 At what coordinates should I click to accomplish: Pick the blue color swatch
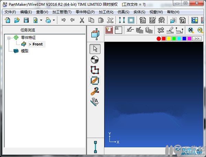point(184,39)
